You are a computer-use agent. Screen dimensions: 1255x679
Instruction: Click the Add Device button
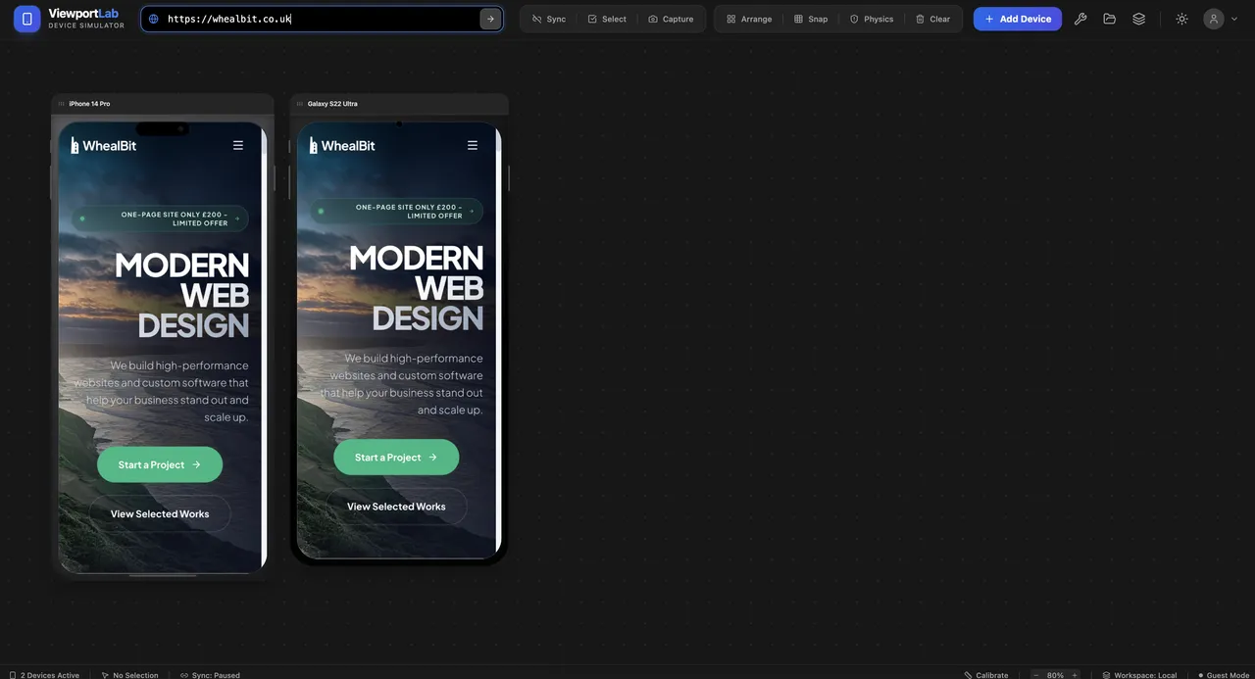coord(1017,19)
